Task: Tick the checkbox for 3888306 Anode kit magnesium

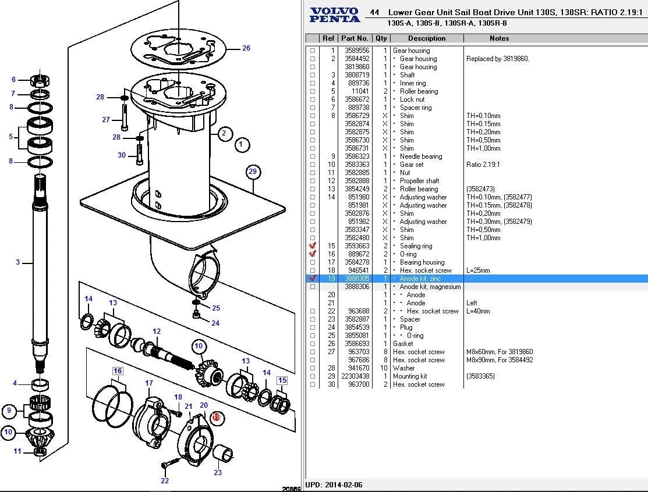Action: click(313, 287)
